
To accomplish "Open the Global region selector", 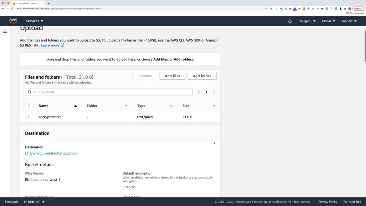I will (328, 21).
